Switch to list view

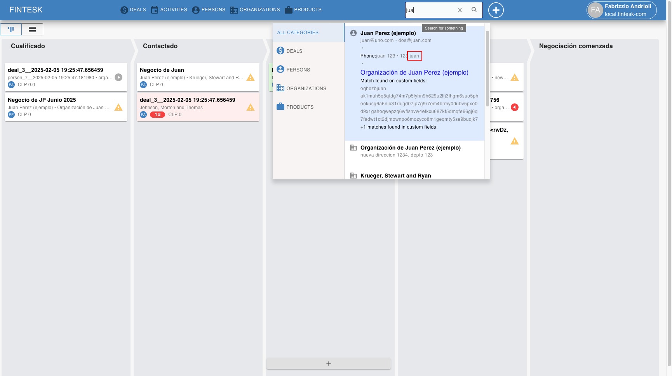tap(32, 29)
